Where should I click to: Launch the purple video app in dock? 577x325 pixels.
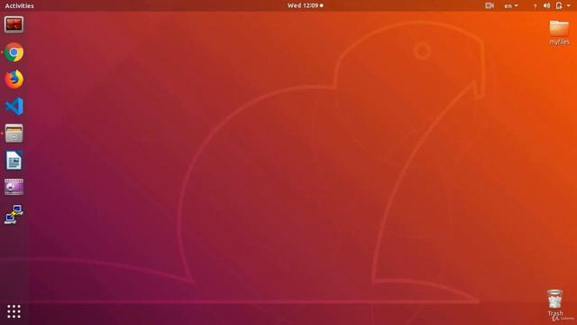pyautogui.click(x=14, y=187)
